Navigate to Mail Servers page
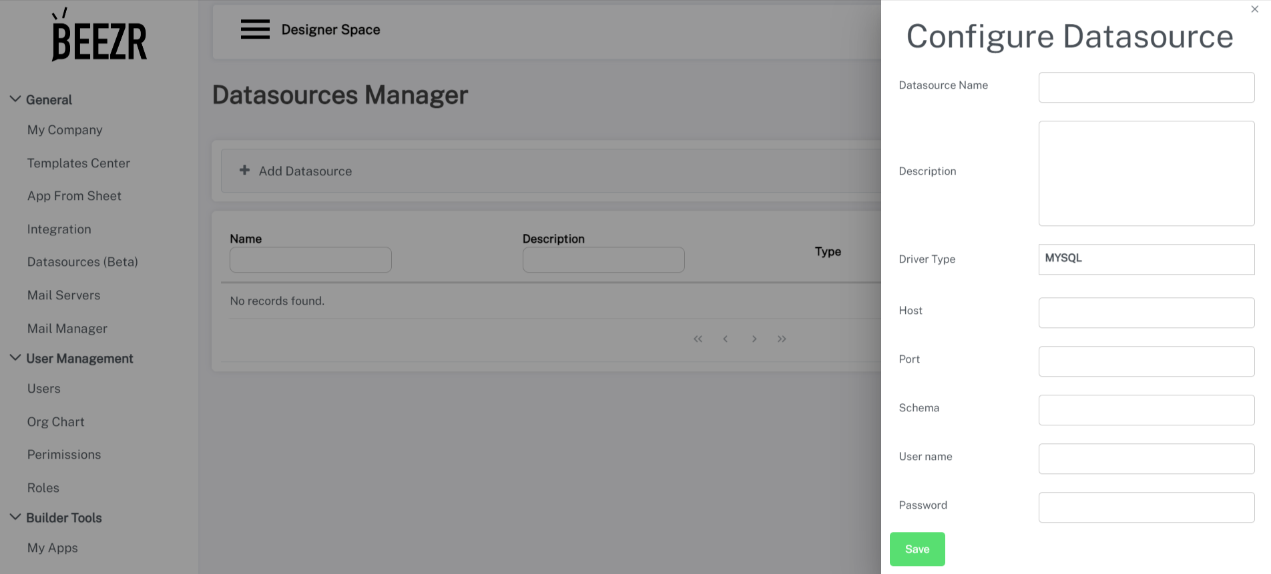This screenshot has width=1271, height=574. coord(63,295)
